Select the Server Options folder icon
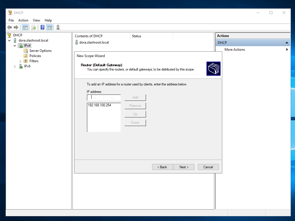This screenshot has width=295, height=221. pos(26,51)
